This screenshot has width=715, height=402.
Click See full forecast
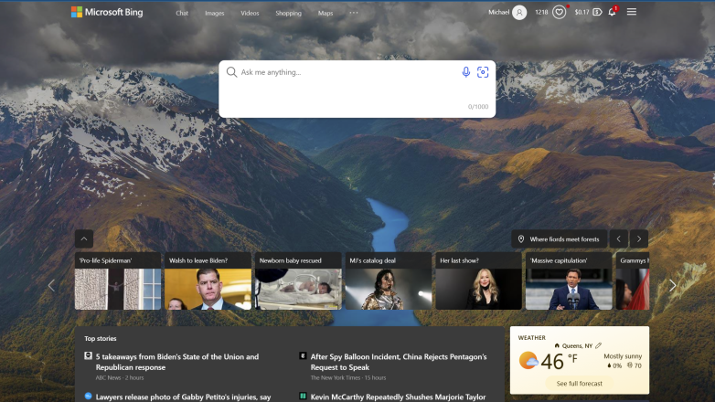pos(579,384)
